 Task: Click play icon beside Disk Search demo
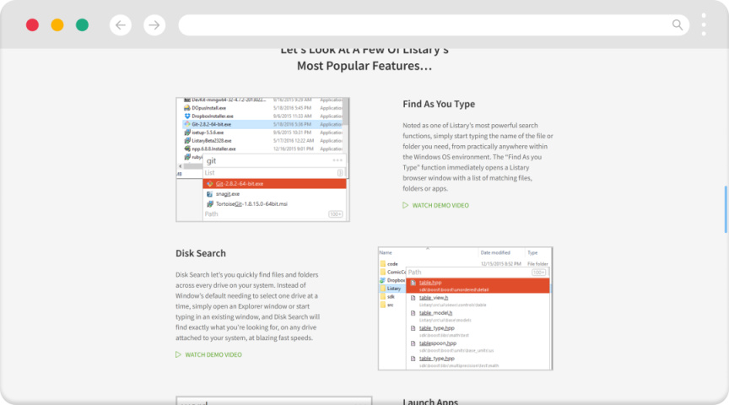tap(178, 354)
